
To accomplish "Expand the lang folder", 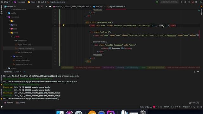I will [x=9, y=25].
